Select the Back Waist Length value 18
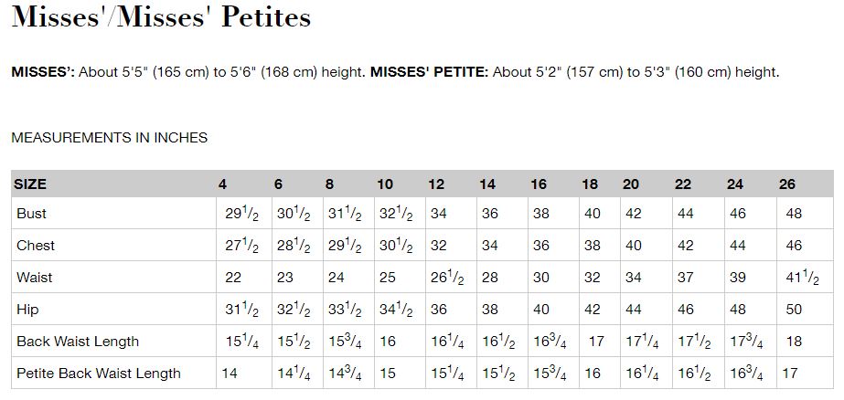This screenshot has width=844, height=400. click(794, 342)
